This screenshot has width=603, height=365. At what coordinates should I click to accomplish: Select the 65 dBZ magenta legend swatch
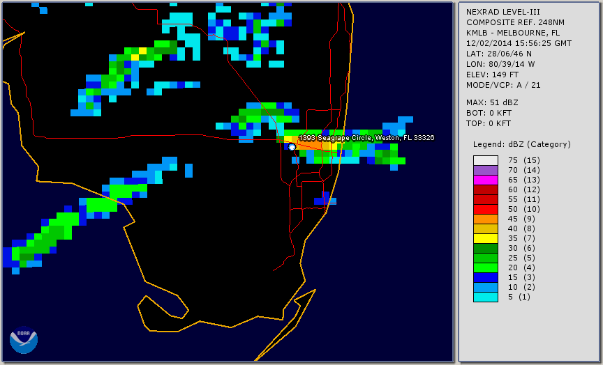(x=486, y=180)
